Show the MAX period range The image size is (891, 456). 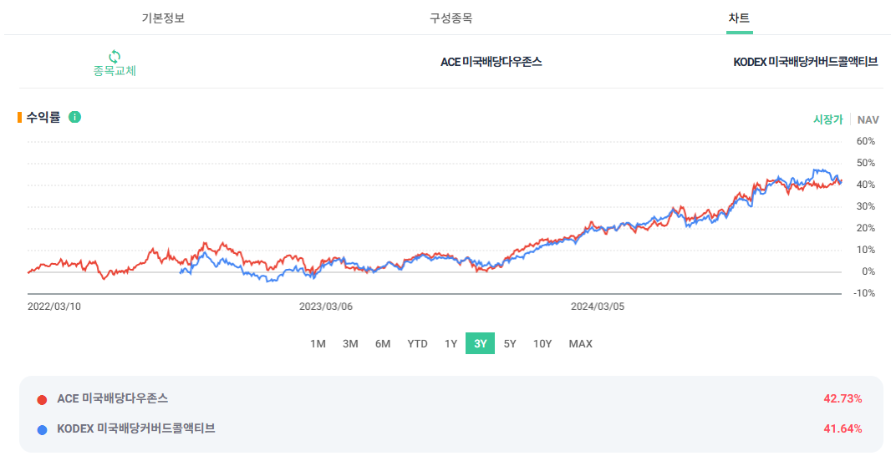(580, 343)
